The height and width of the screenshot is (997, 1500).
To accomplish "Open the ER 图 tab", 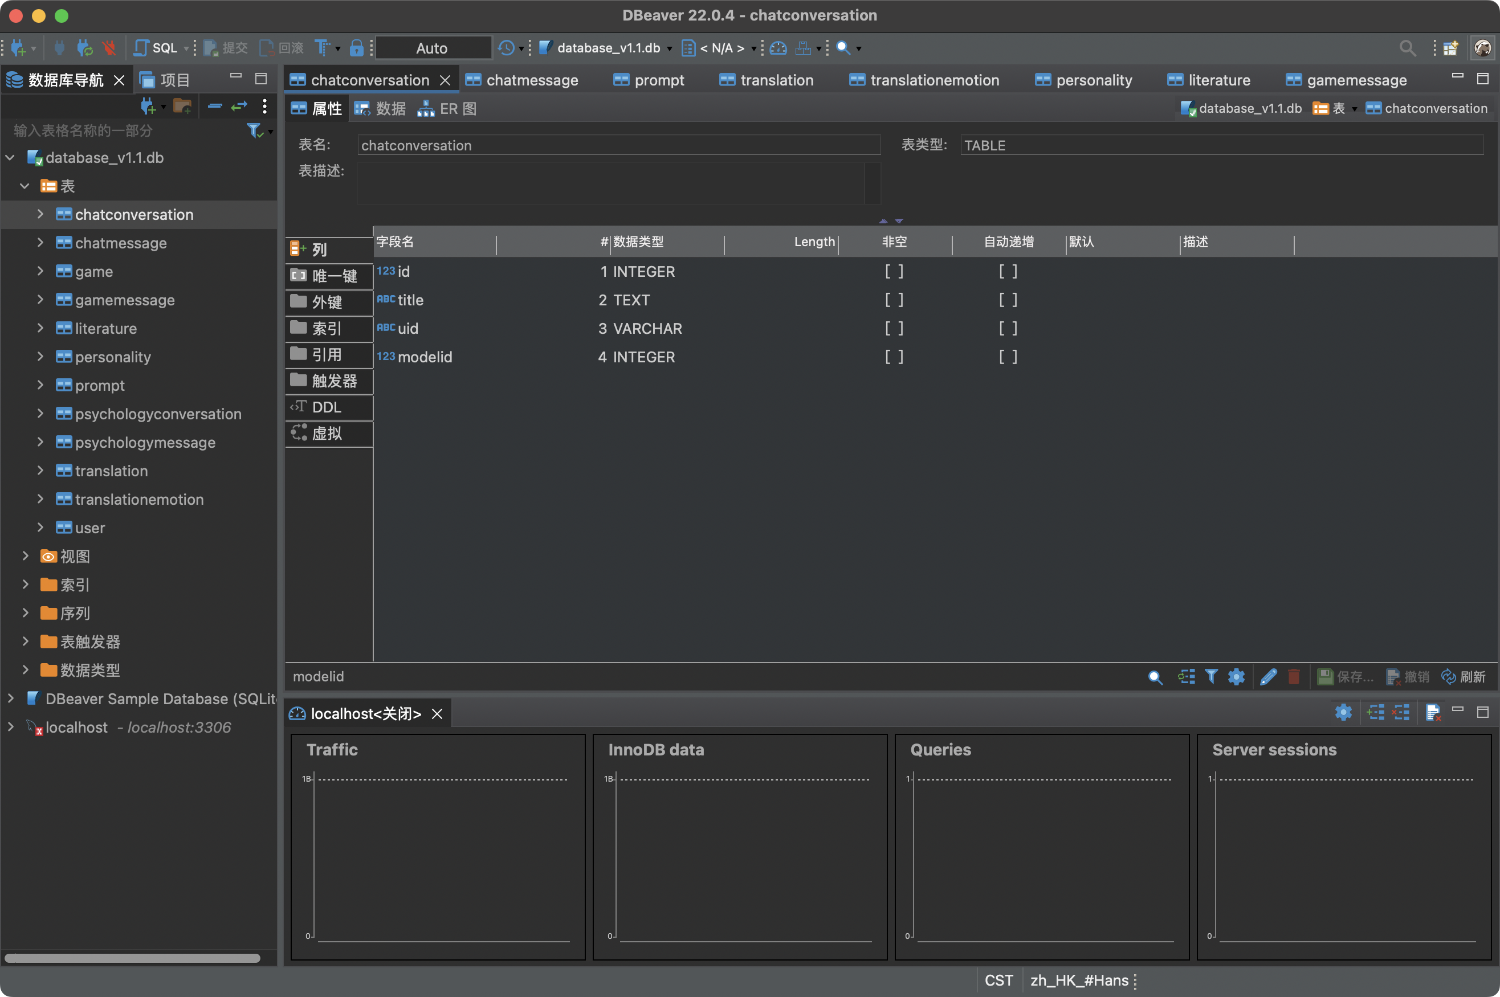I will coord(447,109).
